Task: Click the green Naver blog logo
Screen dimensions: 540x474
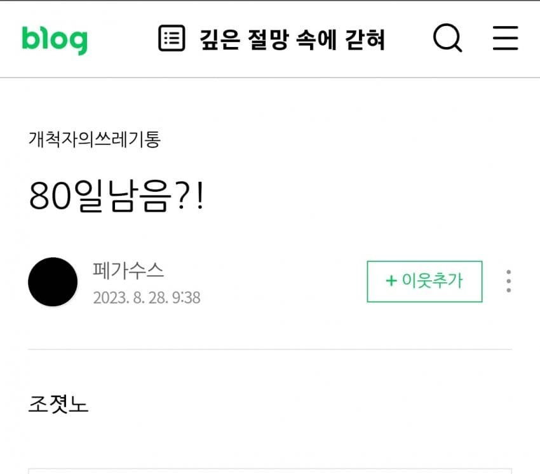Action: click(55, 40)
